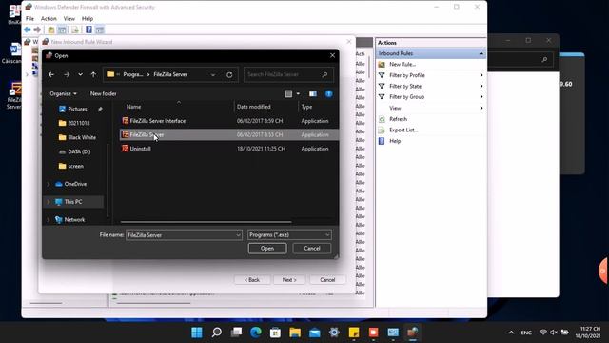Screen dimensions: 609x343
Task: Open Settings from the taskbar
Action: coord(334,333)
